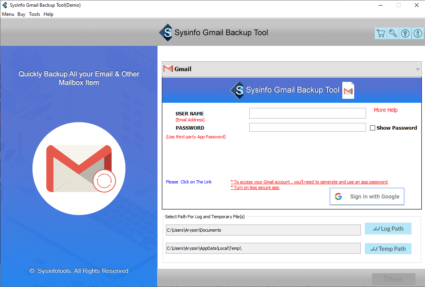Click the Next button
Screen dimensions: 425x287
pyautogui.click(x=394, y=279)
